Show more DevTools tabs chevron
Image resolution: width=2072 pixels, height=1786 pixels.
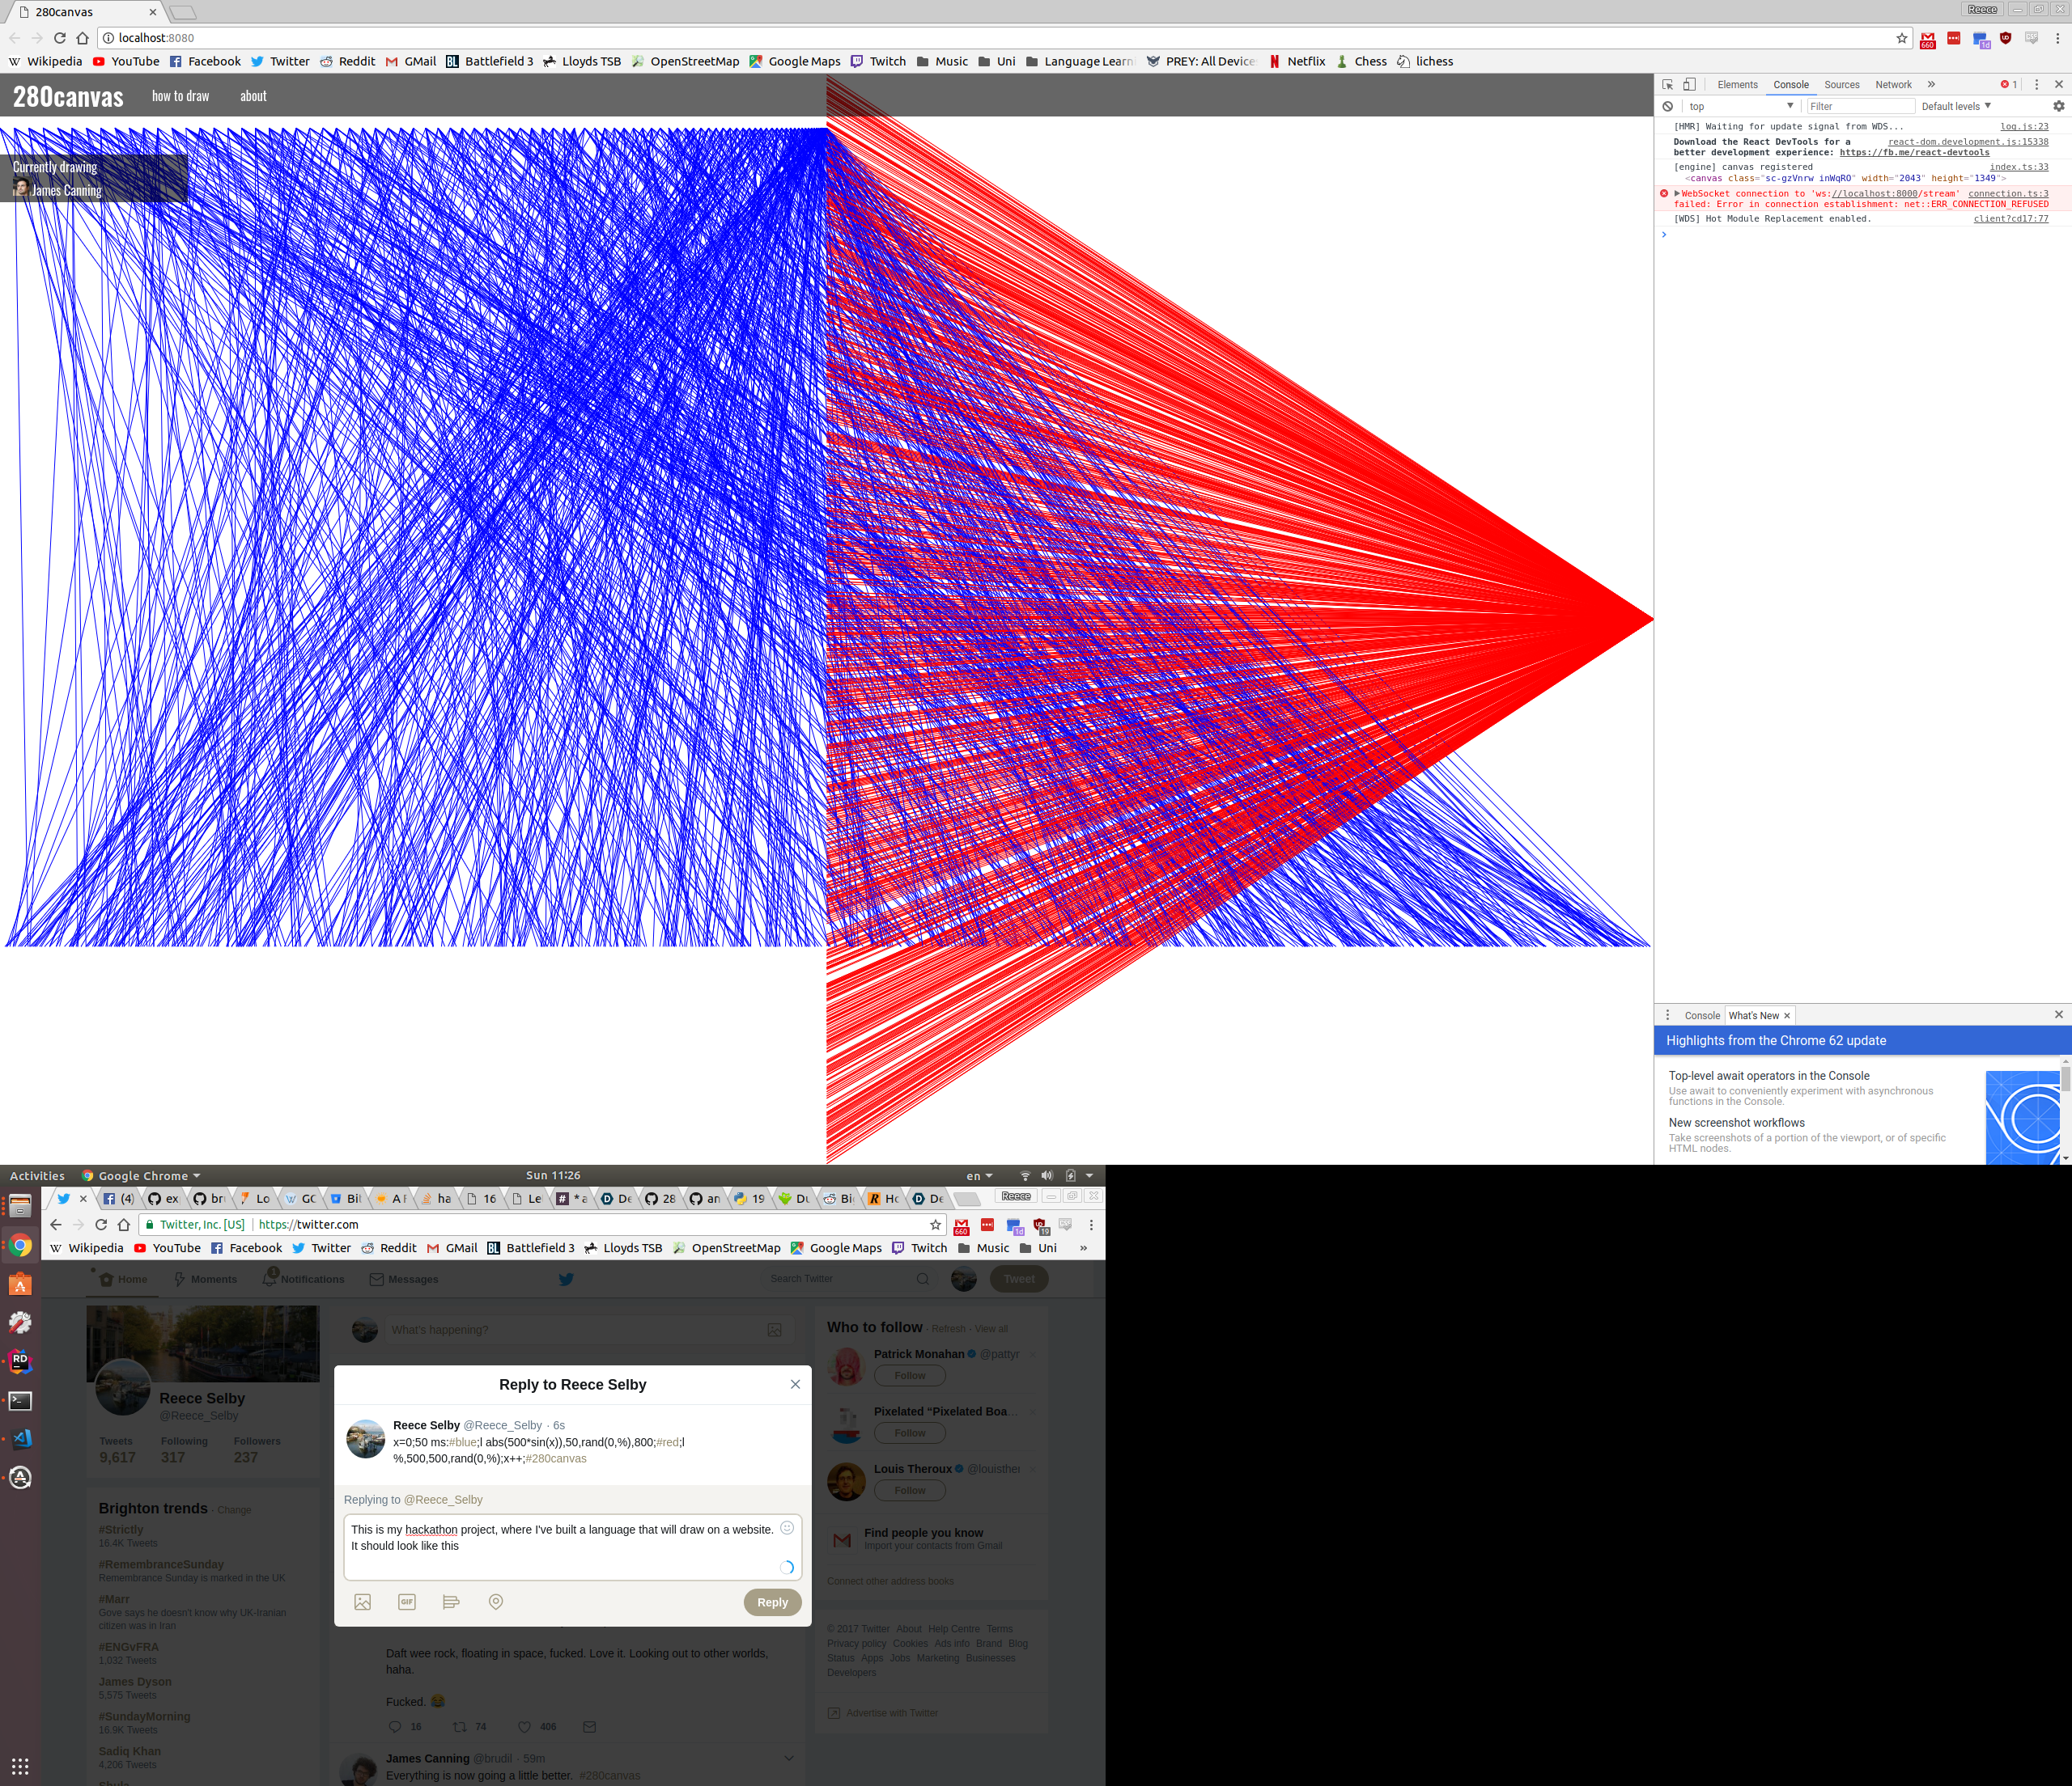tap(1931, 85)
